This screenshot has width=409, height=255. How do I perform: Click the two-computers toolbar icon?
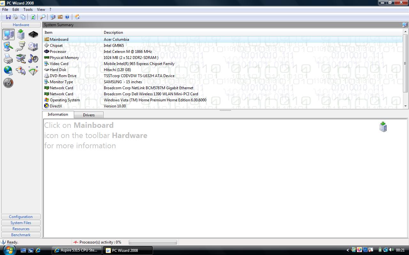[x=53, y=17]
